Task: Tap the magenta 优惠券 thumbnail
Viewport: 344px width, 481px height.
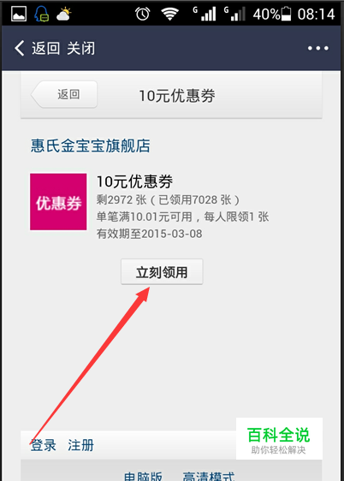Action: point(58,202)
